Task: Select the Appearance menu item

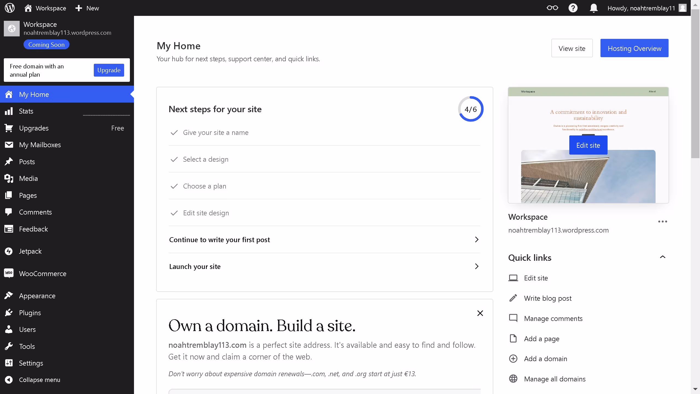Action: pyautogui.click(x=37, y=296)
